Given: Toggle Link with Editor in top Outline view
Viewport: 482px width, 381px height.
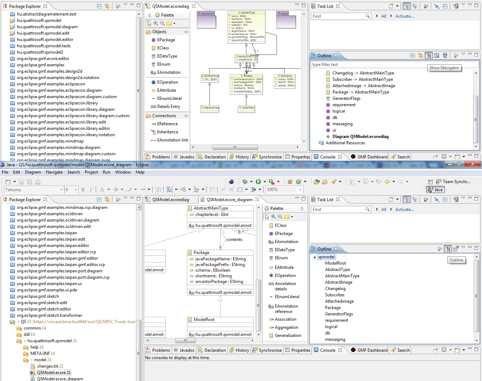Looking at the screenshot, I should (420, 55).
